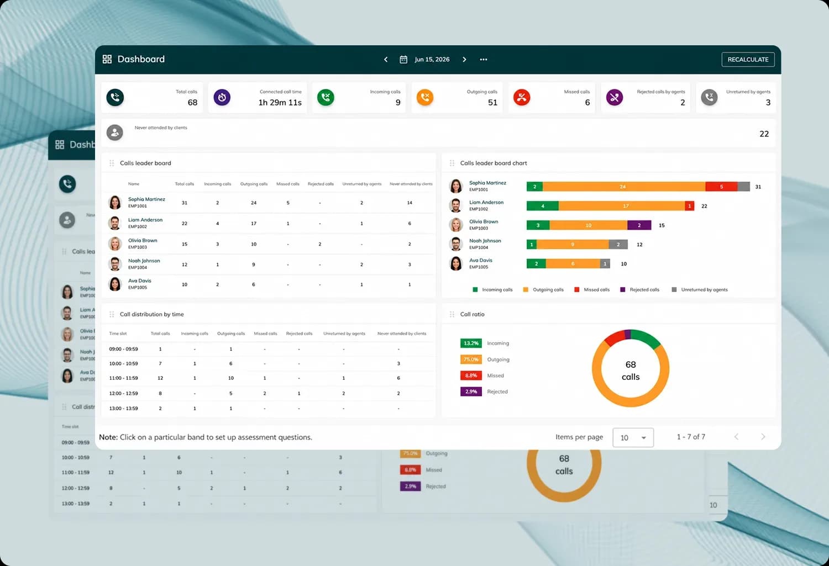Screen dimensions: 829x566
Task: Click EMP1003 under Olivia Brown in table
Action: coord(138,247)
